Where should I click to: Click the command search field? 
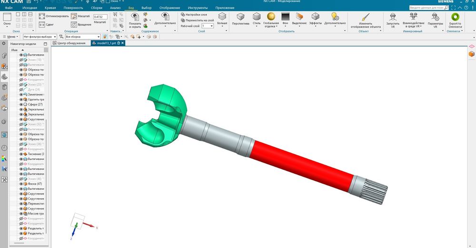coord(429,8)
